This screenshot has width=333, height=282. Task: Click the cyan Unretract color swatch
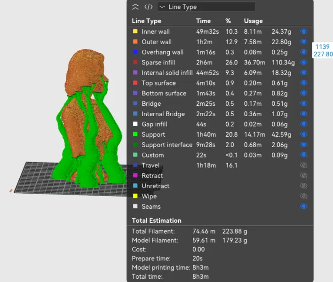(135, 186)
